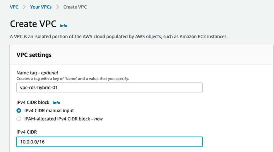Click the Create VPC breadcrumb text

[75, 7]
